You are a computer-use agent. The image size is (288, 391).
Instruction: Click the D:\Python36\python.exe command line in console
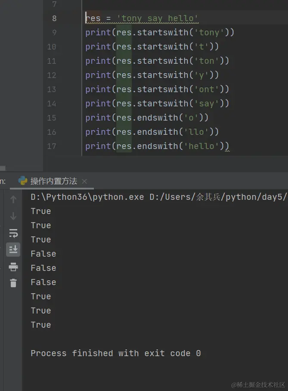pos(159,197)
